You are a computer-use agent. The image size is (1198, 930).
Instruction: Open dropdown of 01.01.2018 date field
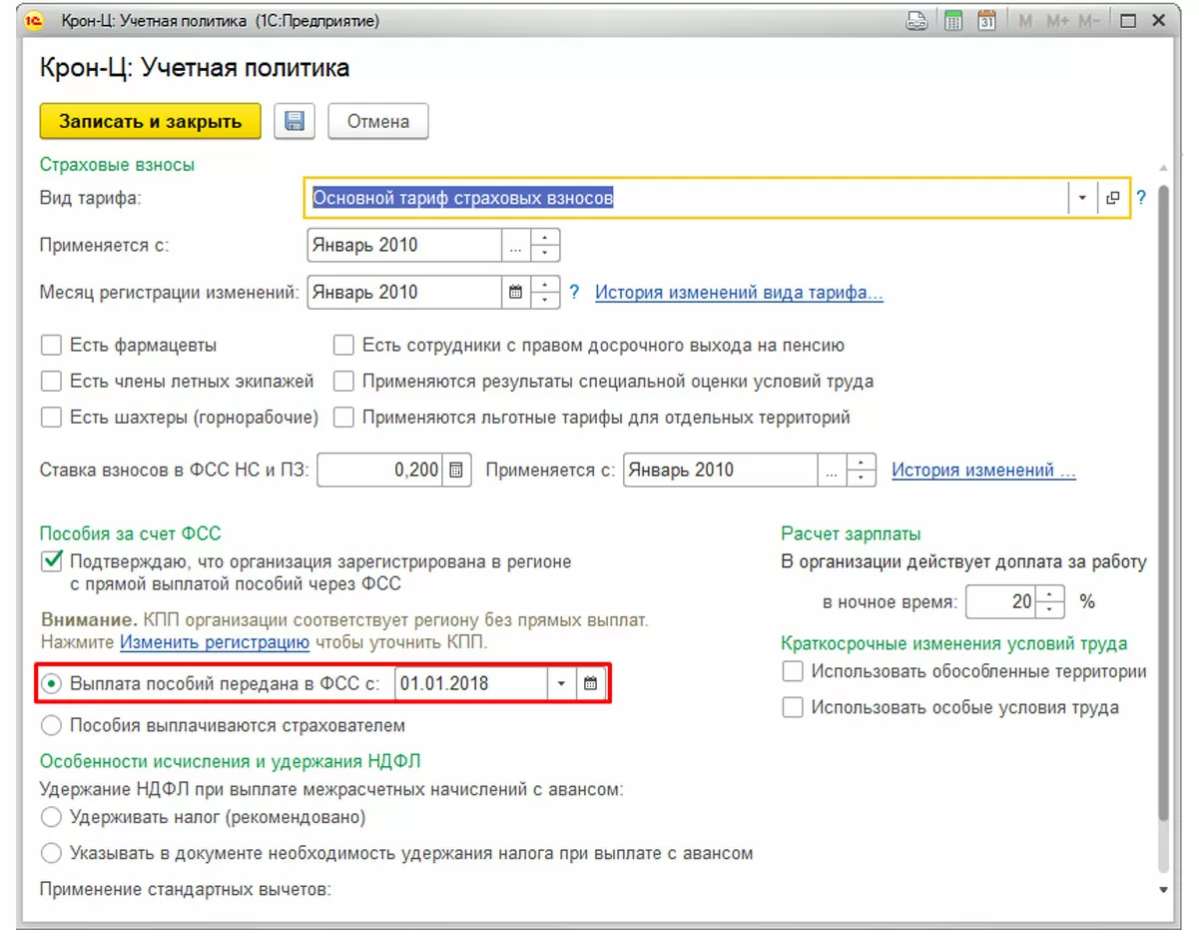(x=561, y=683)
